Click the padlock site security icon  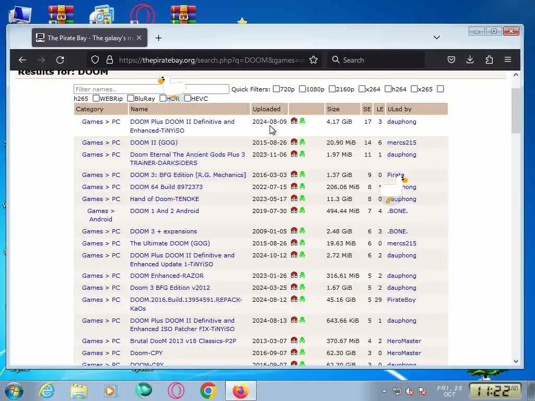(x=110, y=60)
